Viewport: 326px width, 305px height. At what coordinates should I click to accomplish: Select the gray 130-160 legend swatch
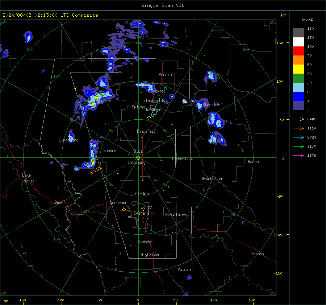coord(298,33)
